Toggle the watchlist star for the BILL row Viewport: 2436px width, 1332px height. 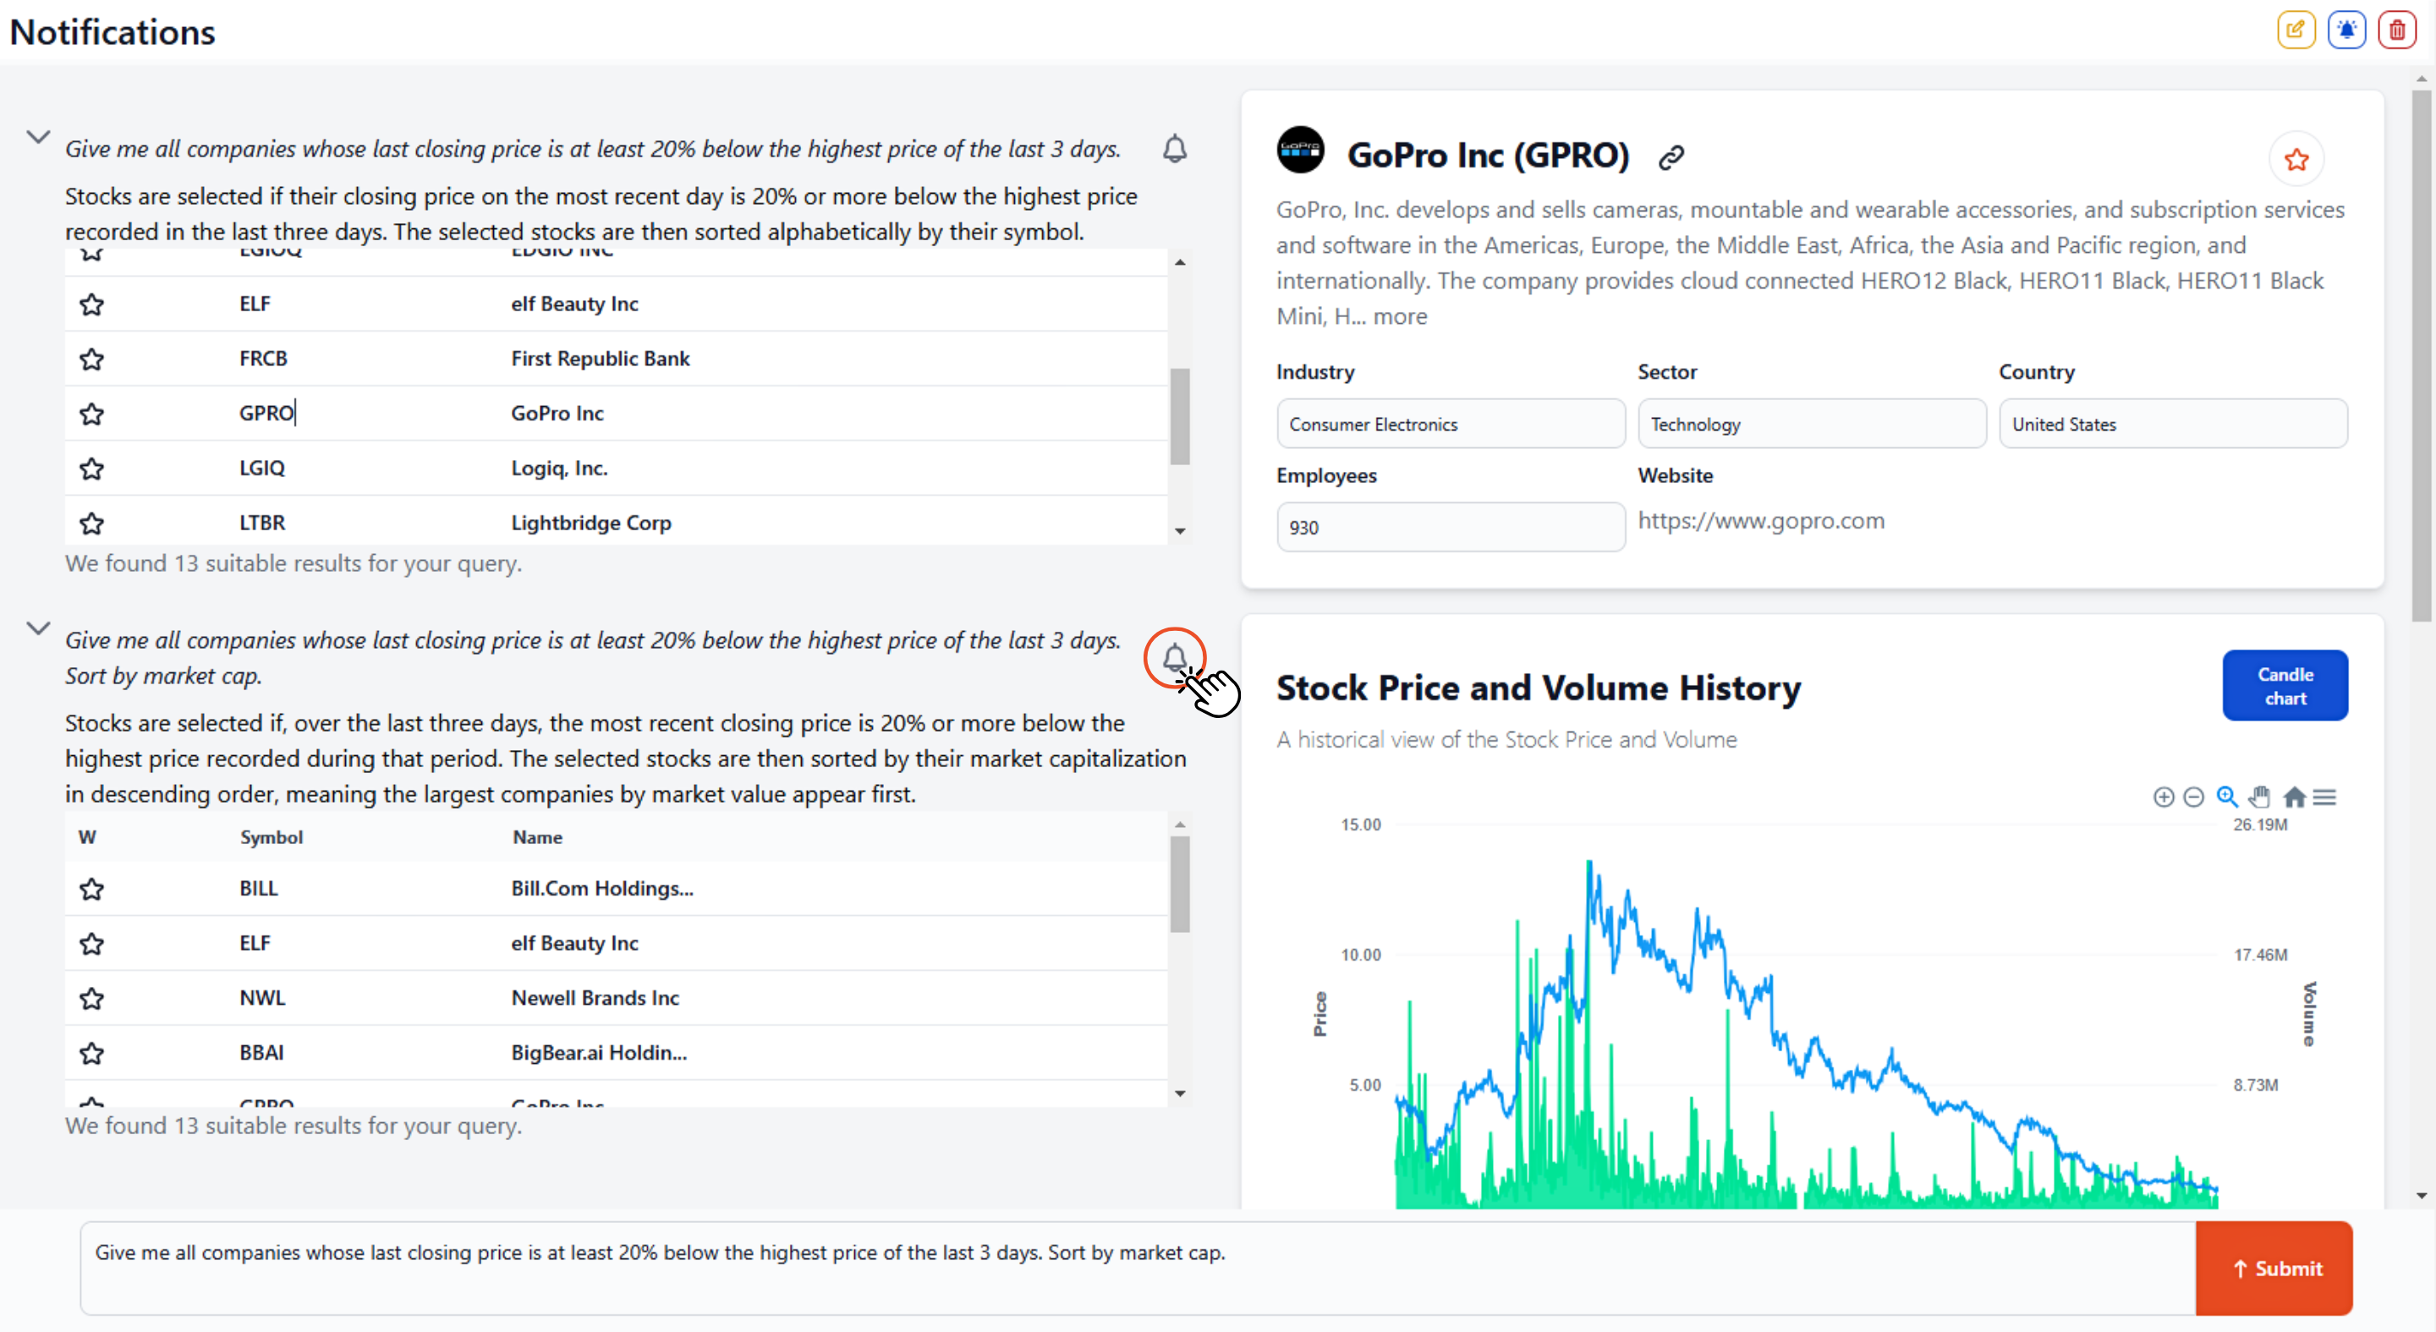[x=91, y=889]
